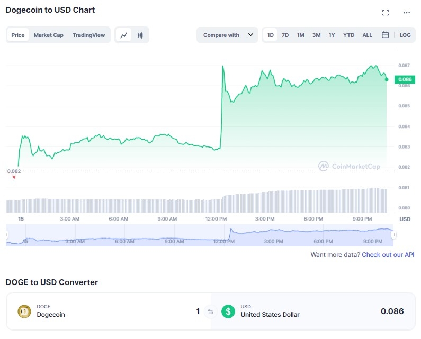Open the Check out our API link
Viewport: 421px width, 339px height.
click(388, 255)
